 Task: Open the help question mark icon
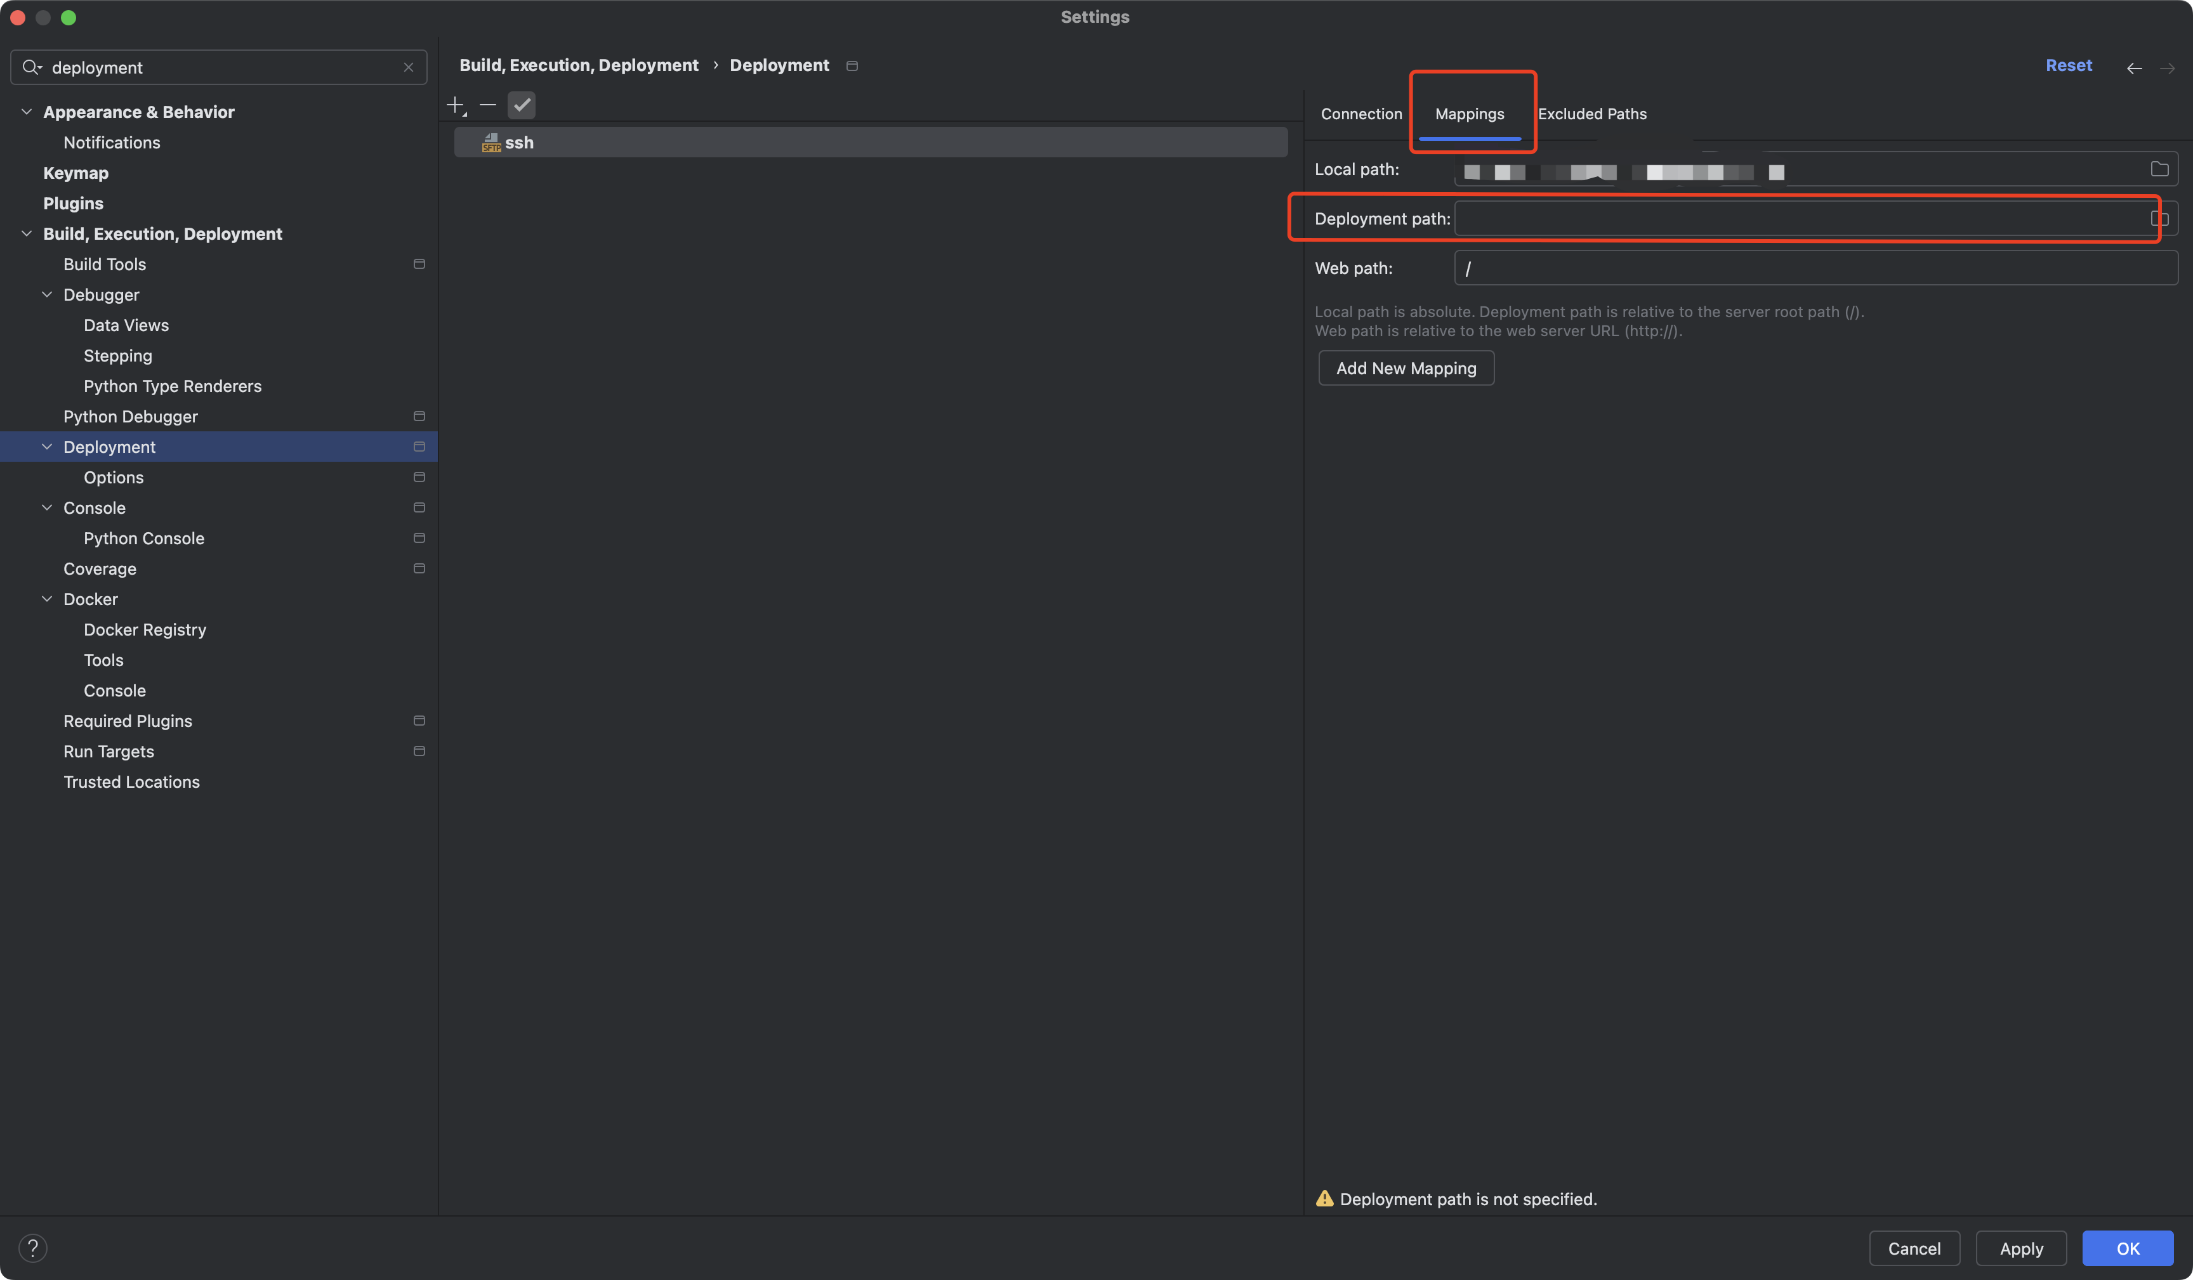[x=33, y=1248]
